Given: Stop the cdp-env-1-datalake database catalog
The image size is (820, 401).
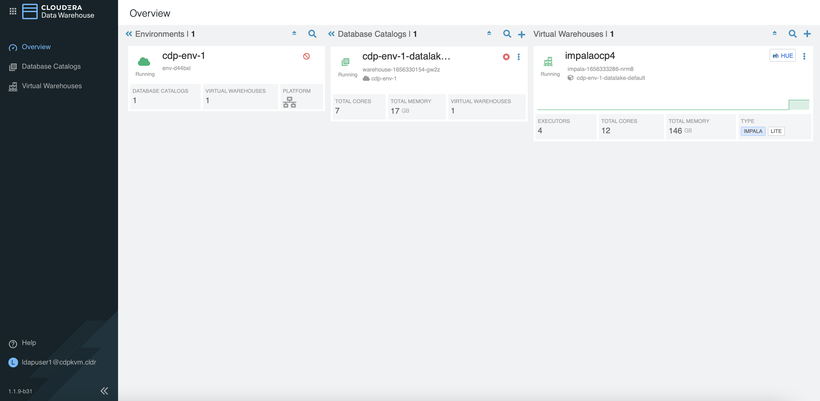Looking at the screenshot, I should pos(506,57).
